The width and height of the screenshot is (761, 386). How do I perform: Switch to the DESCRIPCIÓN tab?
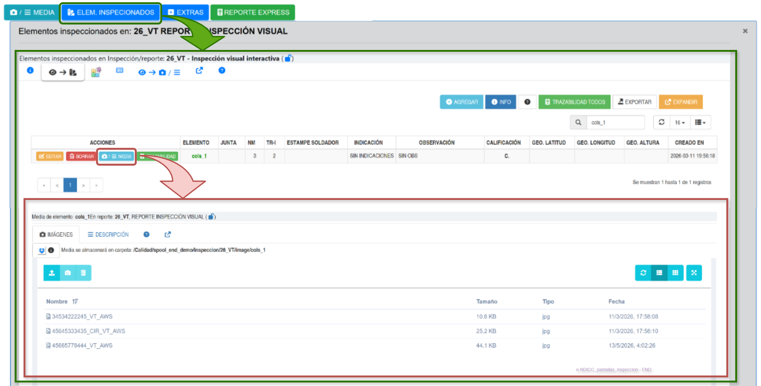(108, 234)
